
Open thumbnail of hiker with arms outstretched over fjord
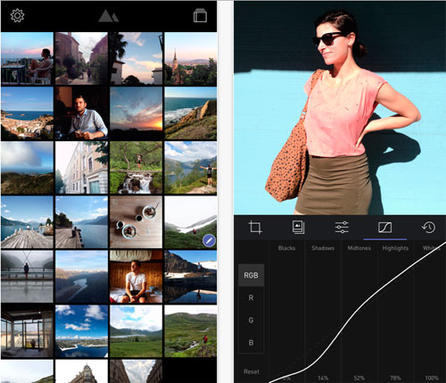tap(191, 168)
